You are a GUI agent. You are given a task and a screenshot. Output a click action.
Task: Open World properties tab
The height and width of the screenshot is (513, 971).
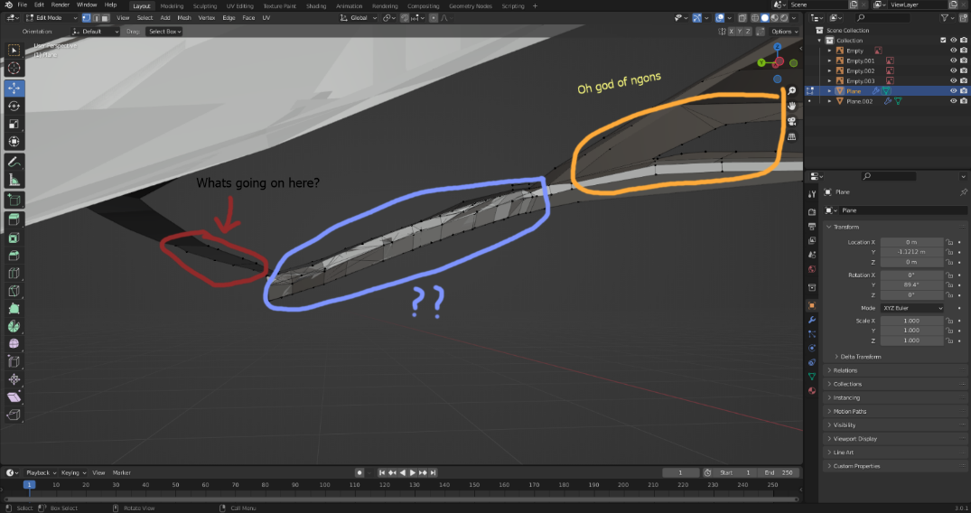(812, 269)
